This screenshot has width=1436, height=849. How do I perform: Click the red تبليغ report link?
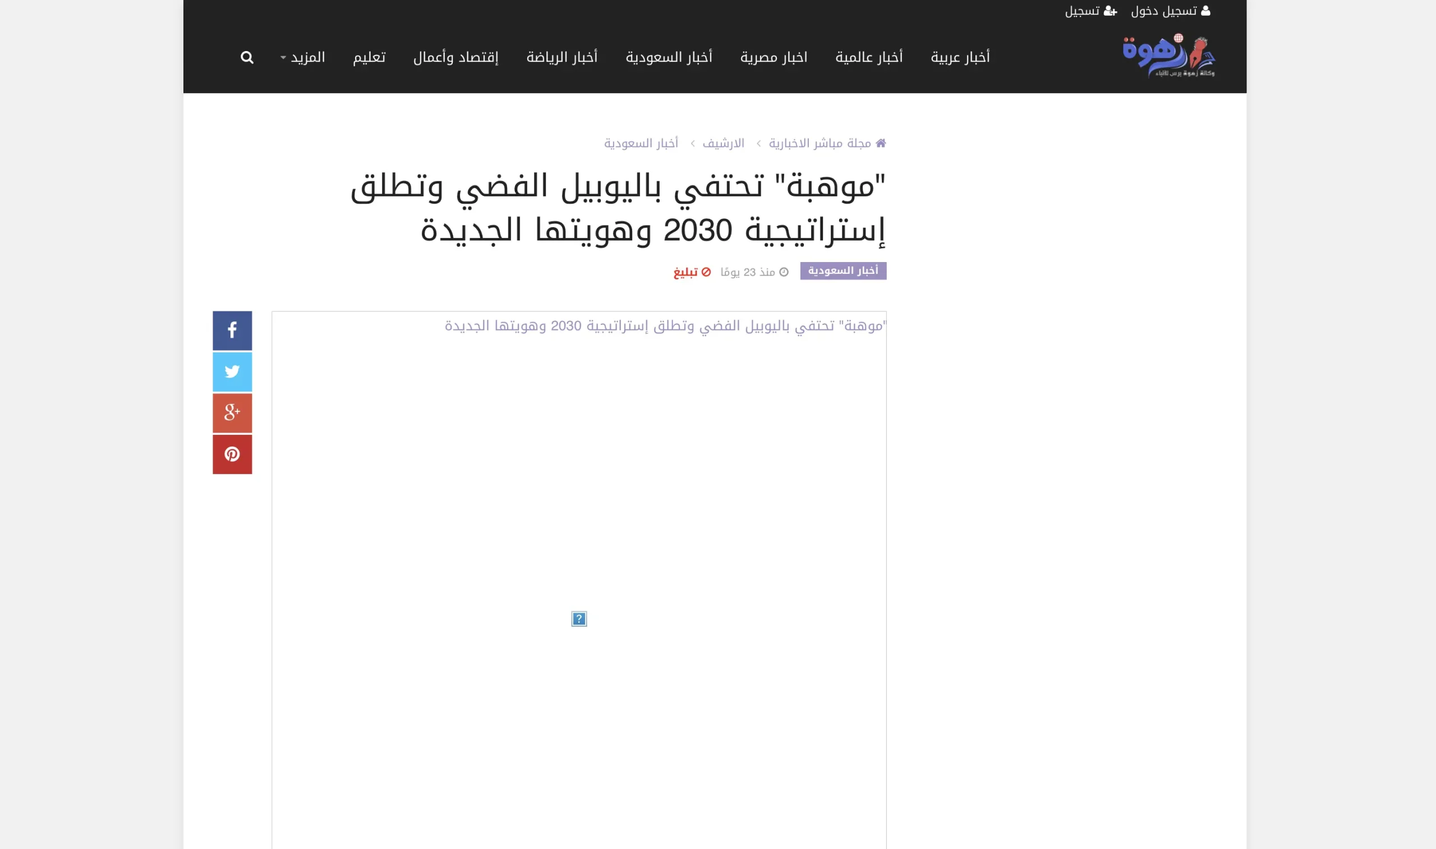(692, 272)
